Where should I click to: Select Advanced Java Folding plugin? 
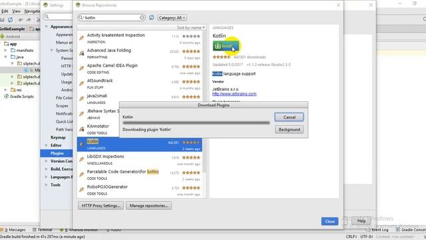140,53
